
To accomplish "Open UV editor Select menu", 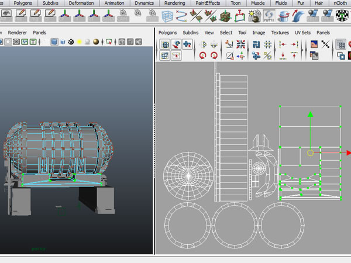I will [x=226, y=33].
